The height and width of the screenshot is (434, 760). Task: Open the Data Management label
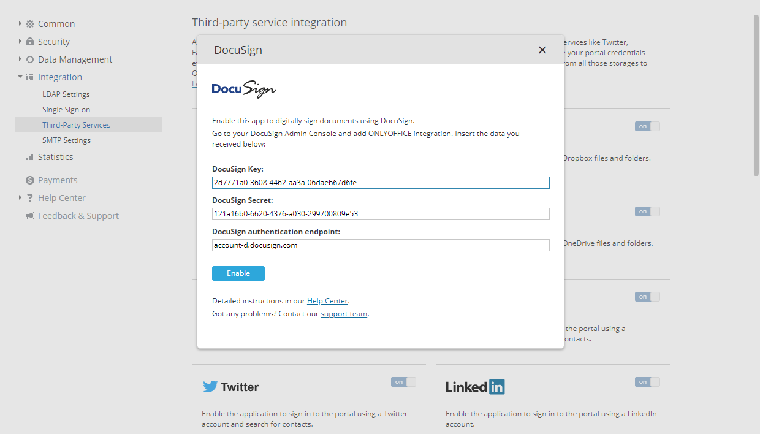(x=75, y=59)
